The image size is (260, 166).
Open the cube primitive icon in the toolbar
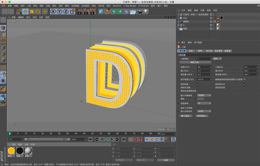101,11
